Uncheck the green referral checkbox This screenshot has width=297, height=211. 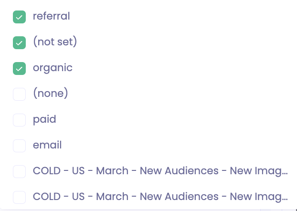click(x=19, y=17)
